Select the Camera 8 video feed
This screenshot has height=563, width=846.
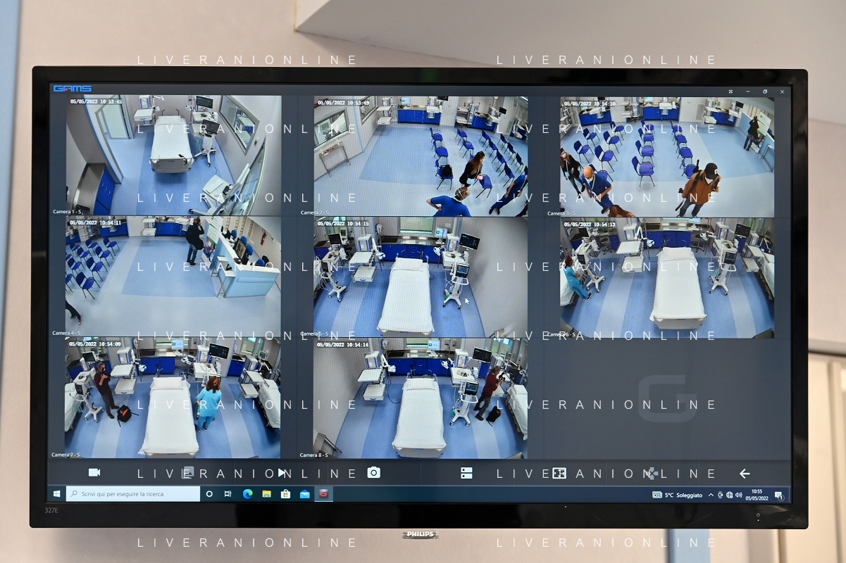[x=421, y=398]
